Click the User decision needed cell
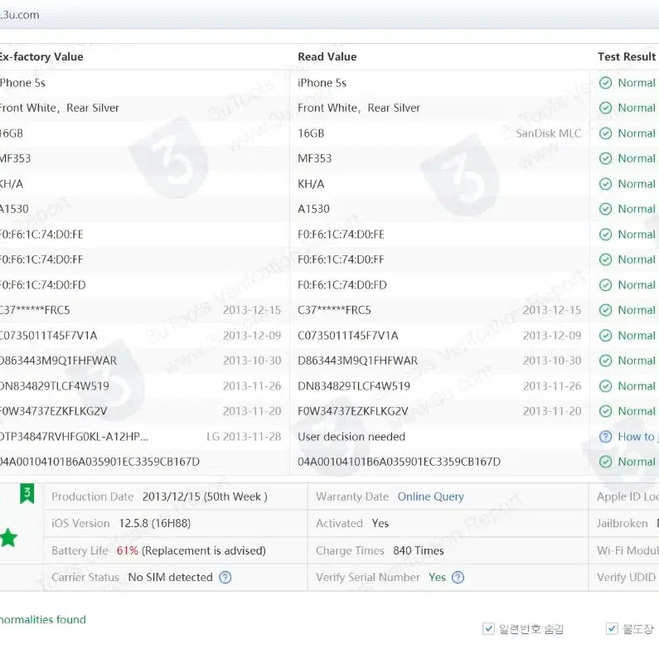The width and height of the screenshot is (659, 659). coord(351,437)
